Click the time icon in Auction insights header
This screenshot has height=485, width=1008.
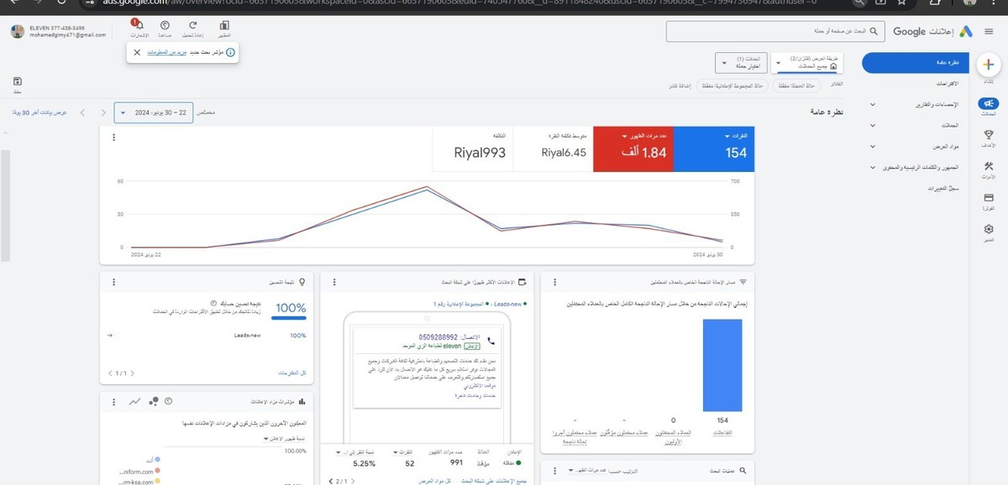169,401
